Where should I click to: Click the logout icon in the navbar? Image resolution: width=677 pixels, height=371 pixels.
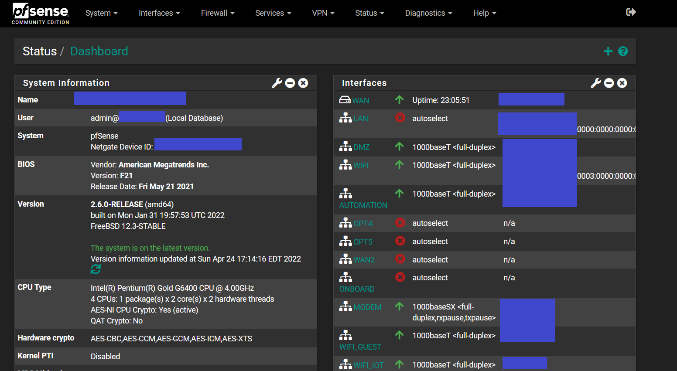click(x=631, y=12)
